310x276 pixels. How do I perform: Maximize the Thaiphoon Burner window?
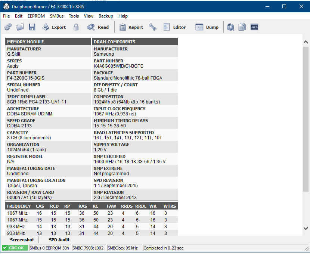pos(284,6)
